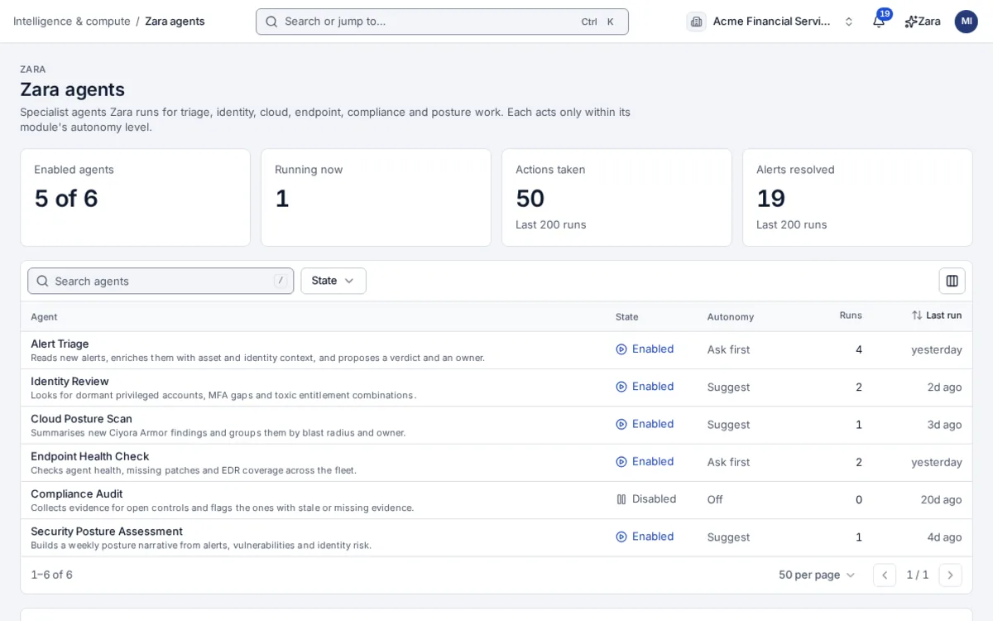Image resolution: width=993 pixels, height=621 pixels.
Task: Click Security Posture Assessment 'Suggest' autonomy
Action: pos(728,537)
